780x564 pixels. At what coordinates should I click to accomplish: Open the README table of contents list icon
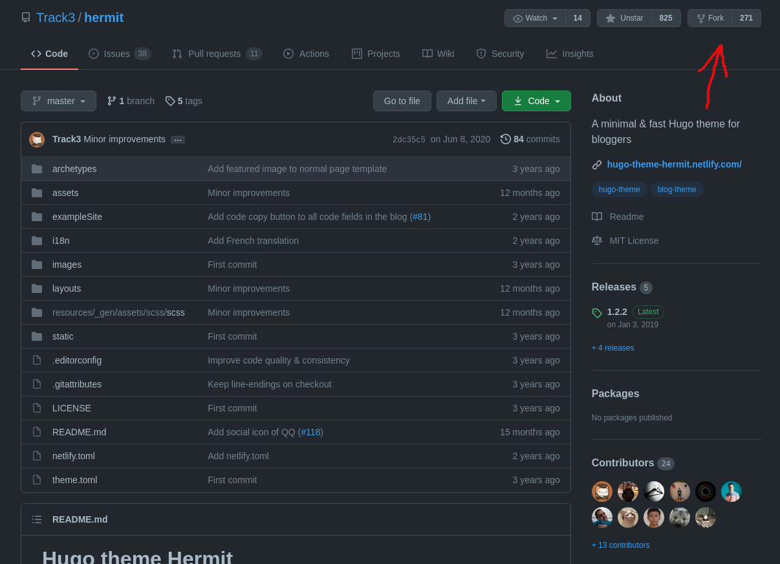click(x=37, y=519)
